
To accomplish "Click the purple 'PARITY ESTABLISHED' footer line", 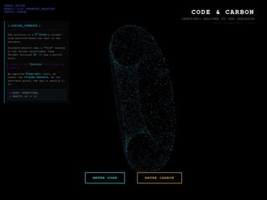I will (x=233, y=23).
